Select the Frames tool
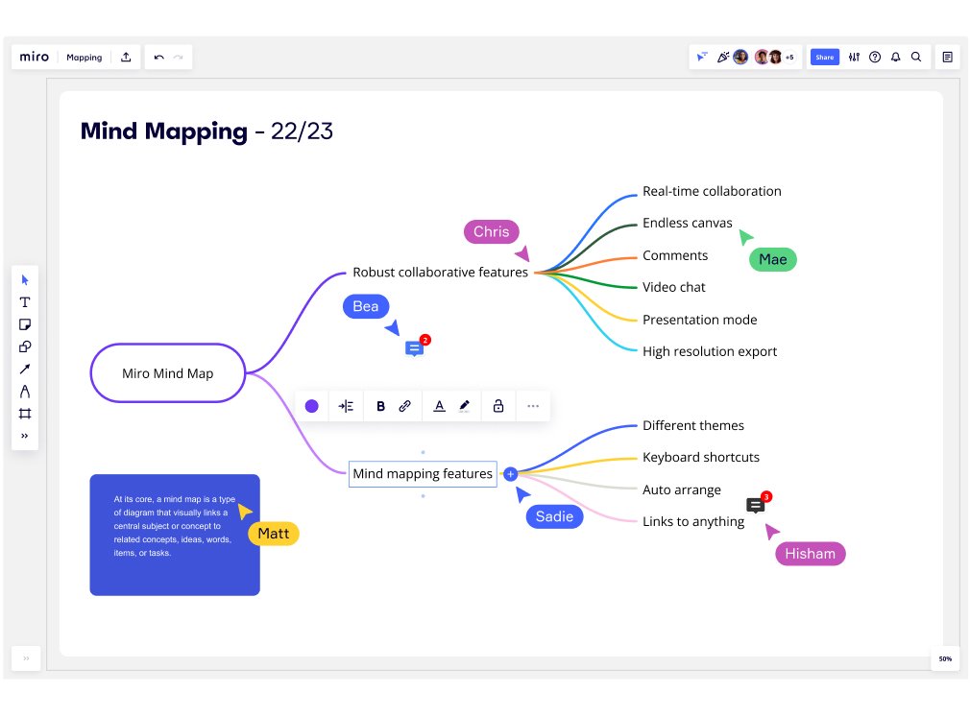Viewport: 970px width, 716px height. pos(25,413)
